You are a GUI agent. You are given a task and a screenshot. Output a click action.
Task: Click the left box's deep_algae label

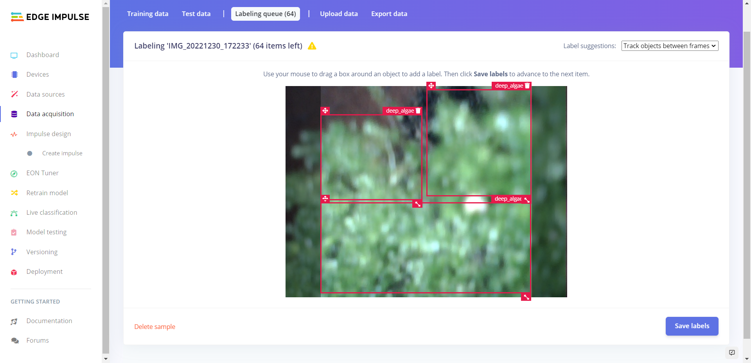400,111
